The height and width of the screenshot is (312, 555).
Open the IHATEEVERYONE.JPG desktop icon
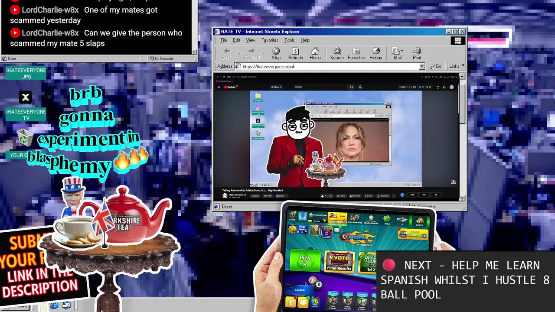point(26,73)
